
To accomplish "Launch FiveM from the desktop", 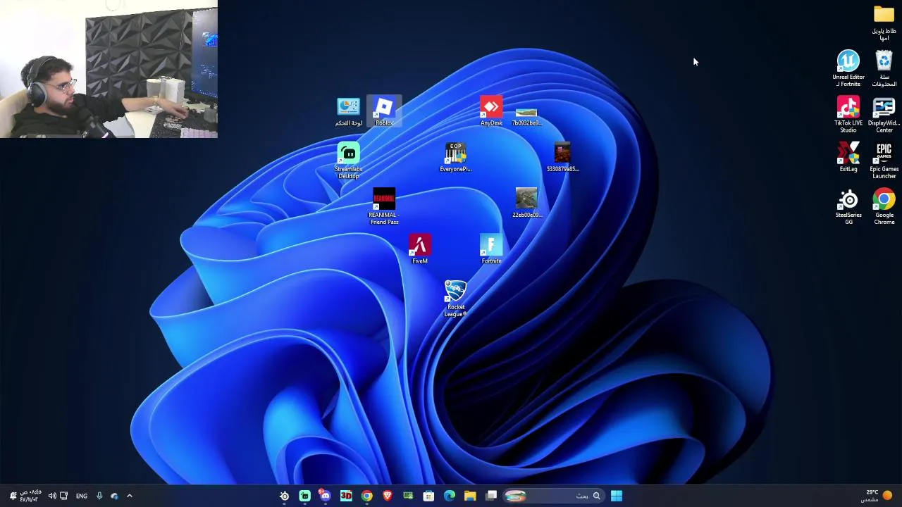I will click(x=420, y=250).
